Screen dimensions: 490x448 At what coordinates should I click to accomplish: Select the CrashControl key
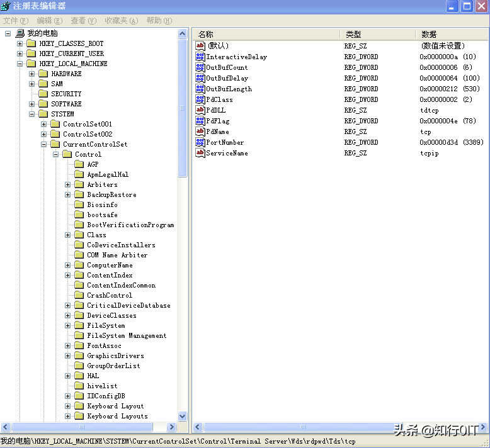click(x=110, y=295)
